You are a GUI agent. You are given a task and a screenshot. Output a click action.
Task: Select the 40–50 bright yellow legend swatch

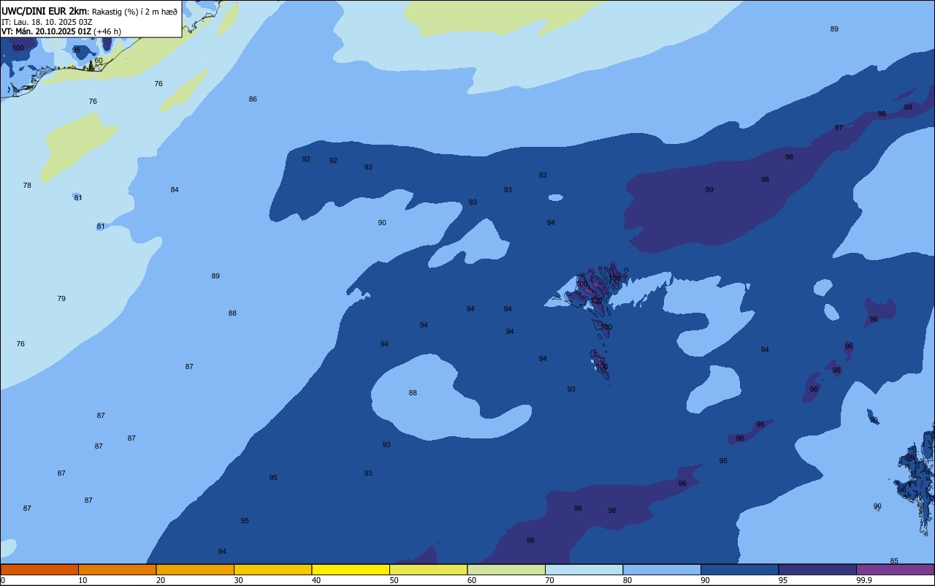coord(351,569)
